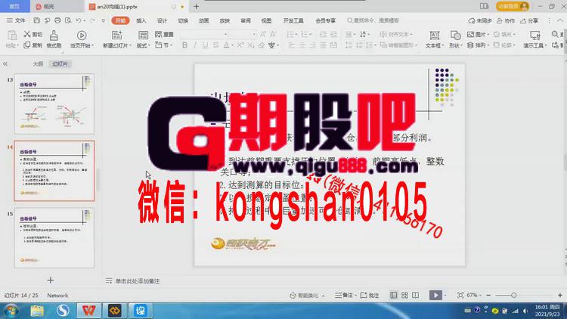Open the font name dropdown
567x319 pixels.
225,34
